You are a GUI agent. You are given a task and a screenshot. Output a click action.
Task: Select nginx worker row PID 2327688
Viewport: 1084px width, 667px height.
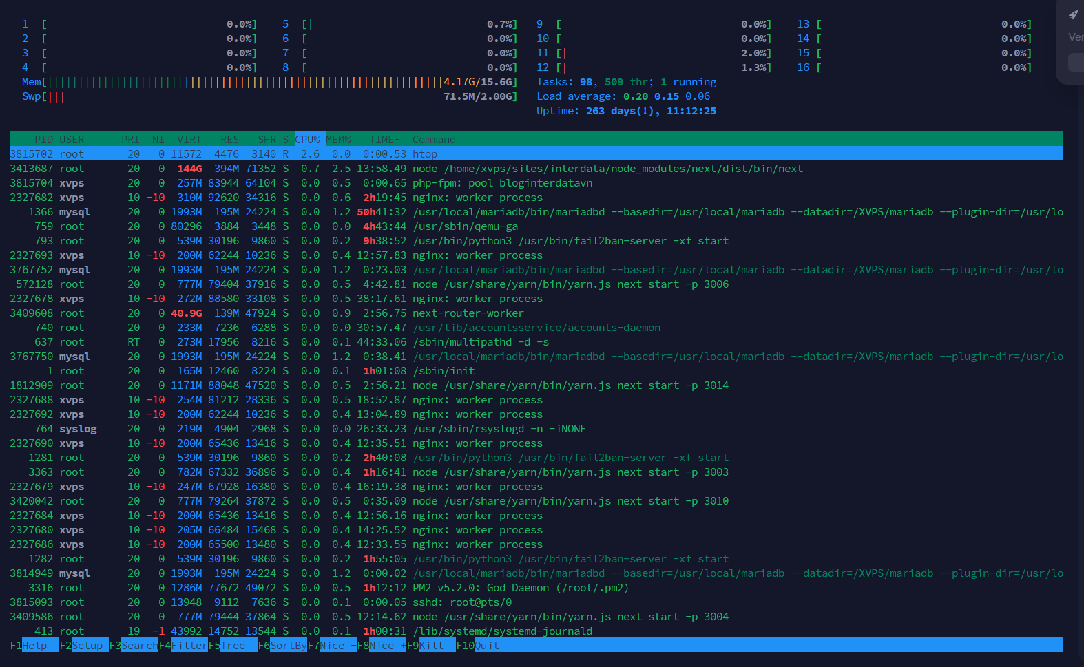(x=536, y=400)
